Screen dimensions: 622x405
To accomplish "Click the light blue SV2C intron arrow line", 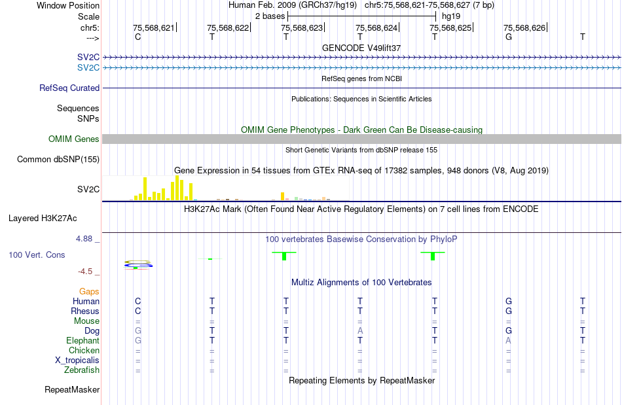I will click(361, 68).
